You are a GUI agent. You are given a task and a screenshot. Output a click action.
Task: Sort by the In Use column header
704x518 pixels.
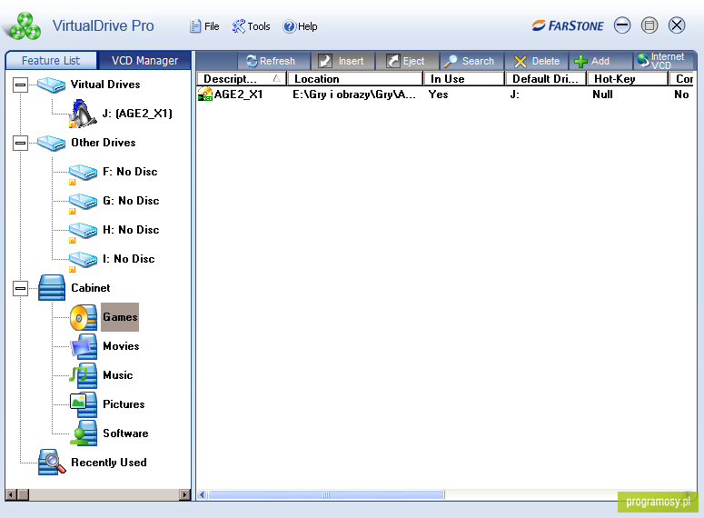[464, 79]
